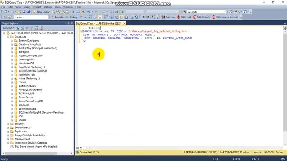Viewport: 287px width, 161px height.
Task: Select eyael (Recovery Pending) database
Action: 33,71
